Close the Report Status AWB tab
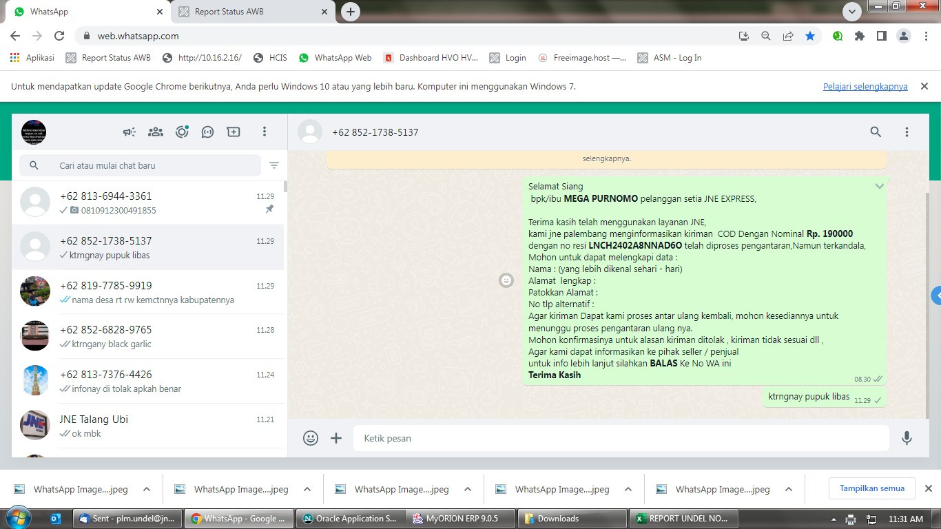Screen dimensions: 941x529 324,12
